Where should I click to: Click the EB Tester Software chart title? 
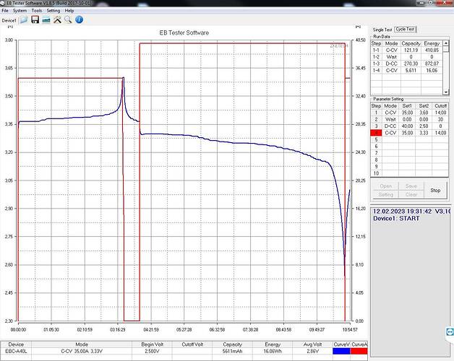184,32
